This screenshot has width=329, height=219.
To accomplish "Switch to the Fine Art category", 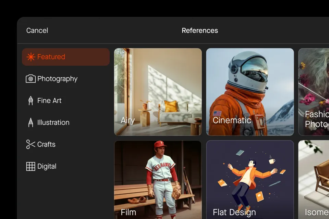I will tap(66, 101).
